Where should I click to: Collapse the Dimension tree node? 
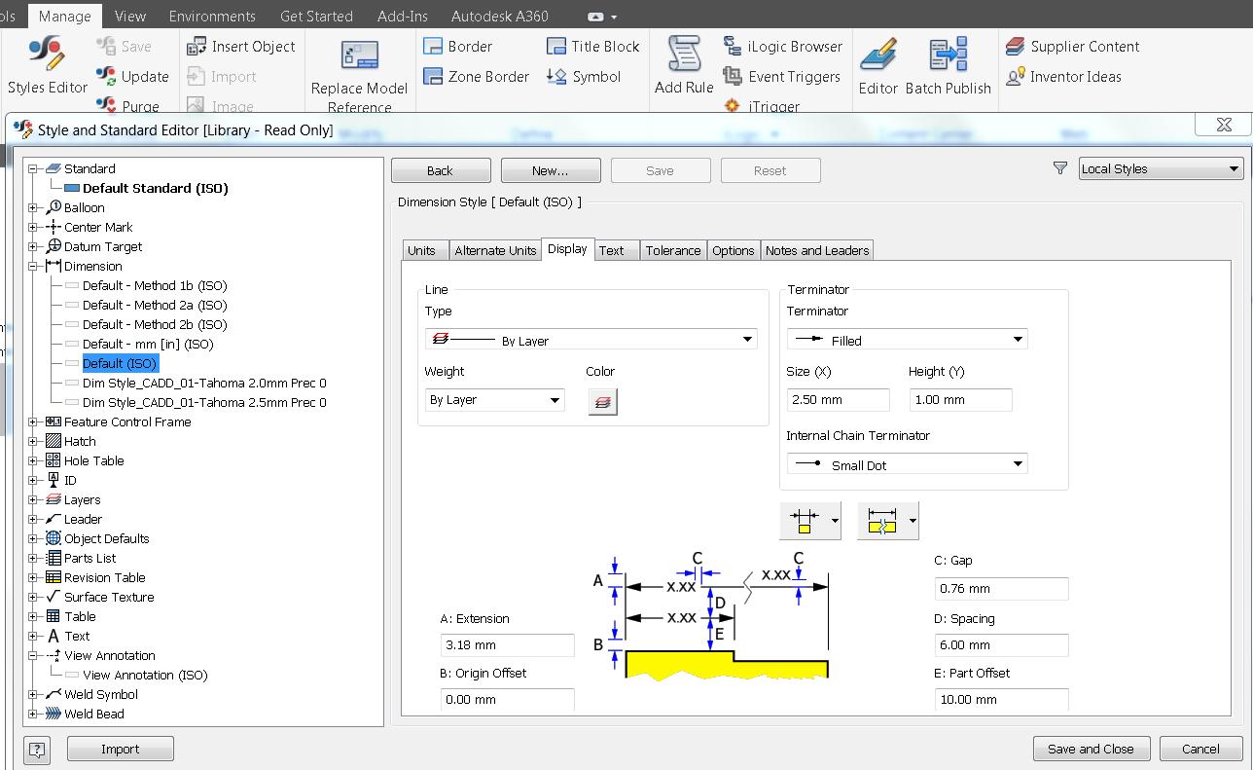click(x=33, y=266)
